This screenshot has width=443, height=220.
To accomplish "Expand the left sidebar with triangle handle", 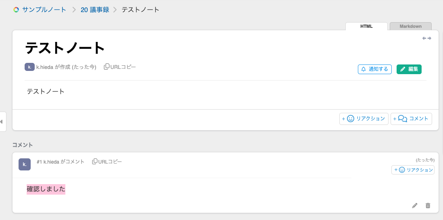I will pyautogui.click(x=2, y=121).
